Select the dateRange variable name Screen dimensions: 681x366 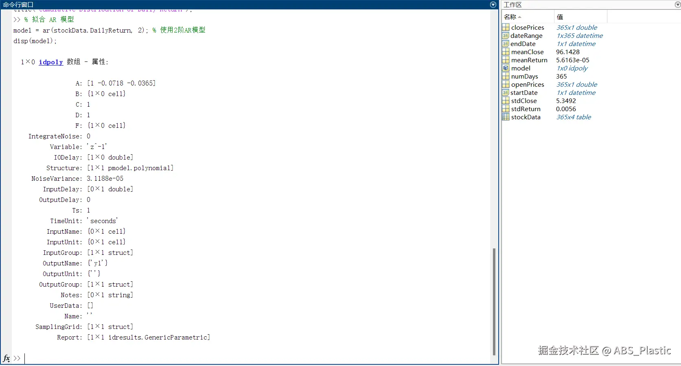click(526, 35)
